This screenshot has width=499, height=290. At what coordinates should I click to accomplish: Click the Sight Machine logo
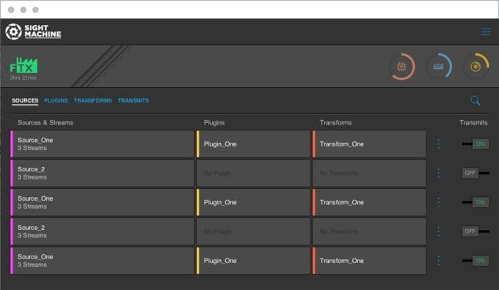(33, 31)
